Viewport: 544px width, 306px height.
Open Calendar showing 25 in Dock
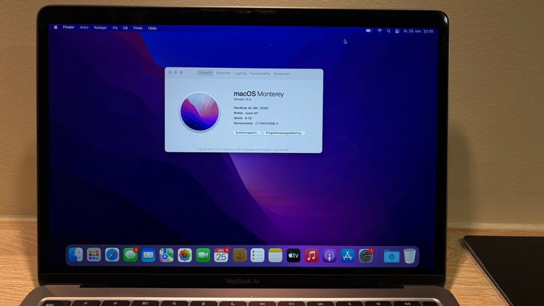(x=221, y=256)
